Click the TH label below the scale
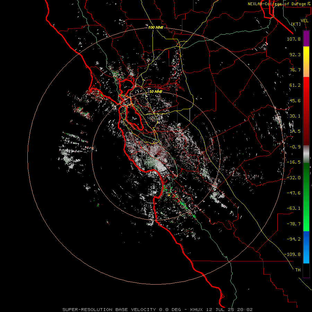The height and width of the screenshot is (312, 312). tap(298, 270)
